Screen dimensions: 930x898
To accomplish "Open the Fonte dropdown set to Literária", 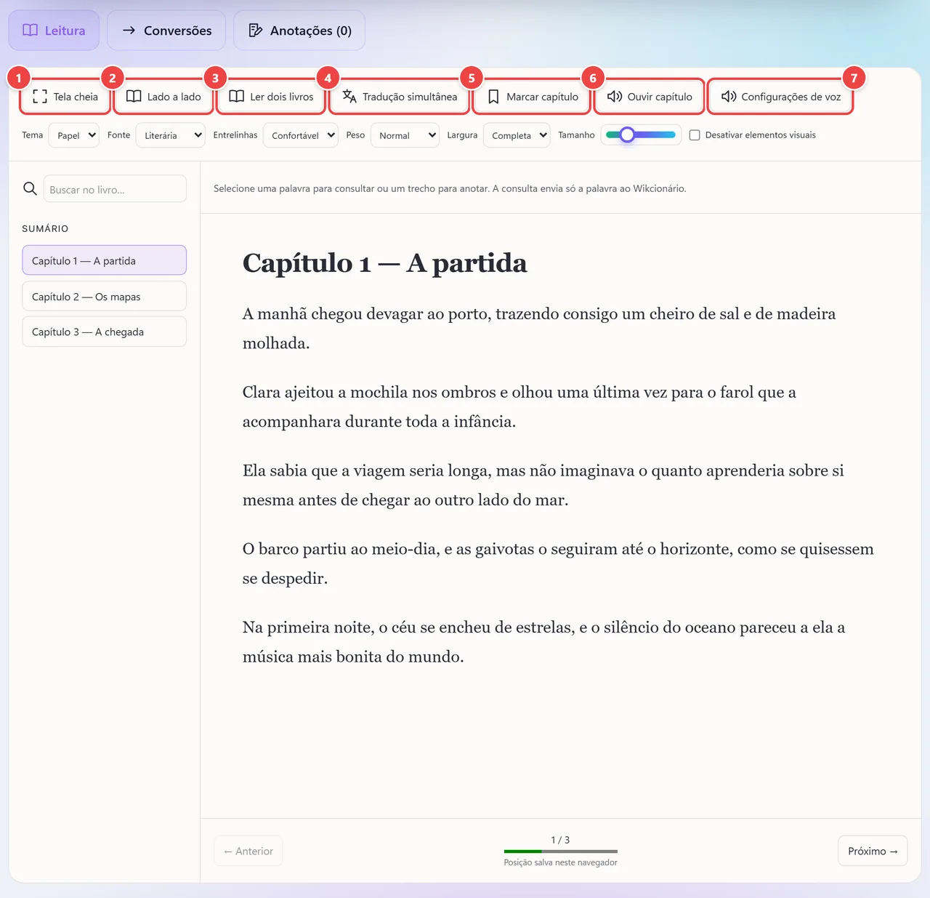I will pyautogui.click(x=170, y=135).
